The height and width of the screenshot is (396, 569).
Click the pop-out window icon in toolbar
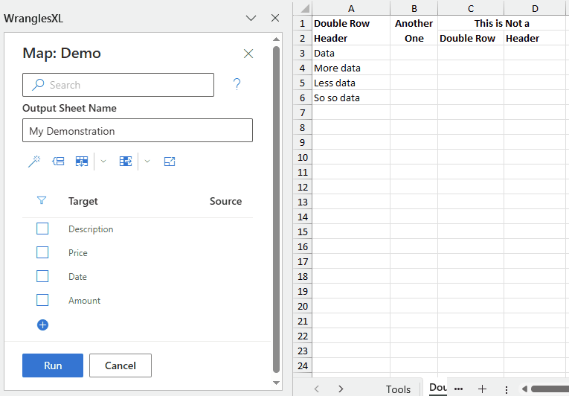(x=170, y=162)
